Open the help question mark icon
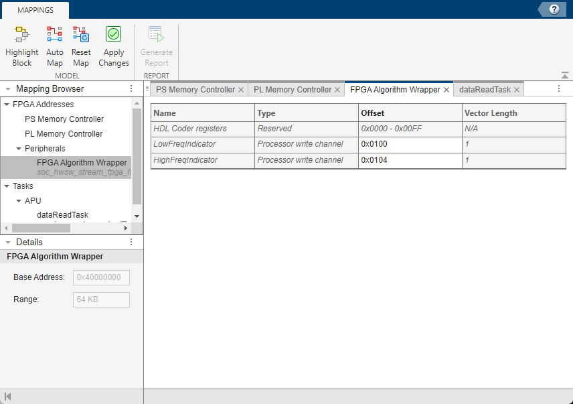The width and height of the screenshot is (573, 404). [554, 9]
